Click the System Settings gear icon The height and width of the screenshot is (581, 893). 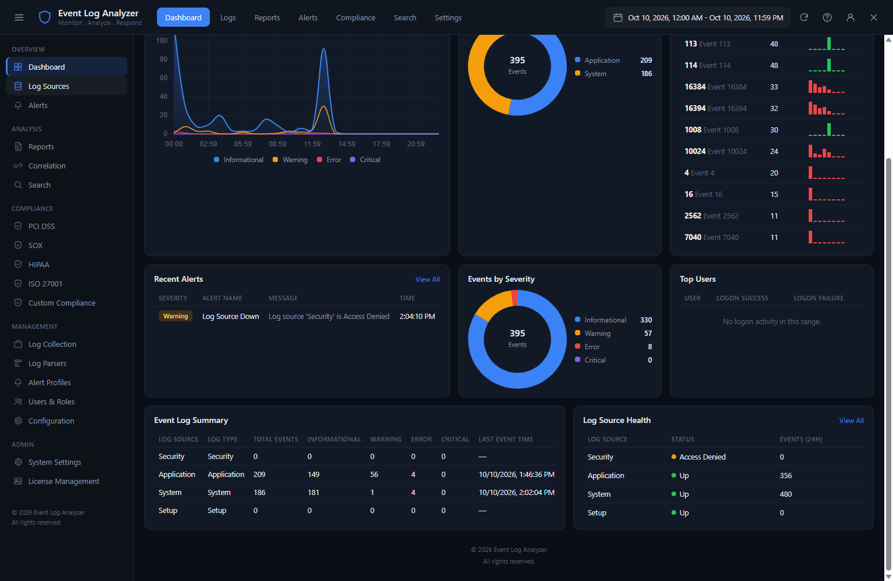18,462
